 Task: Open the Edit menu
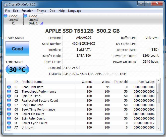(16, 11)
